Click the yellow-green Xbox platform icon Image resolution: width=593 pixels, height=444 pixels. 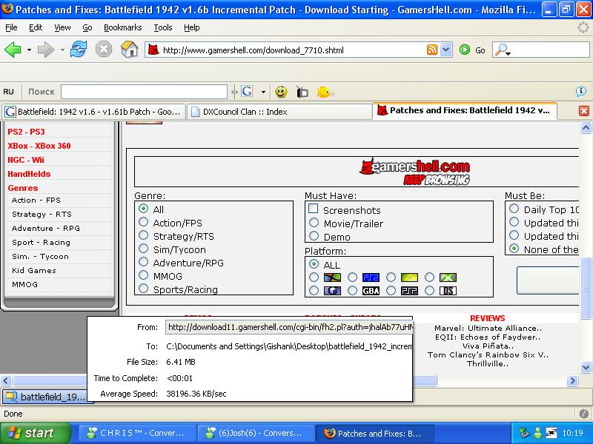pyautogui.click(x=410, y=277)
